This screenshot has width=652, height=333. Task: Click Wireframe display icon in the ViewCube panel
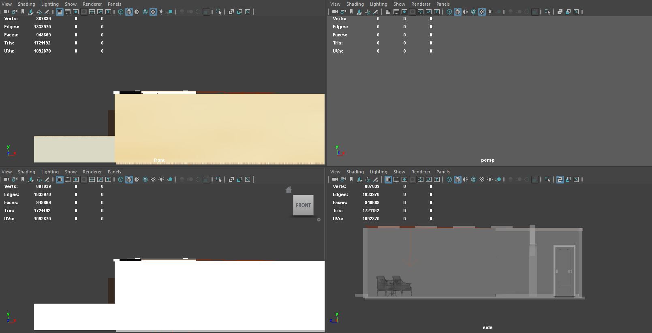tap(121, 179)
